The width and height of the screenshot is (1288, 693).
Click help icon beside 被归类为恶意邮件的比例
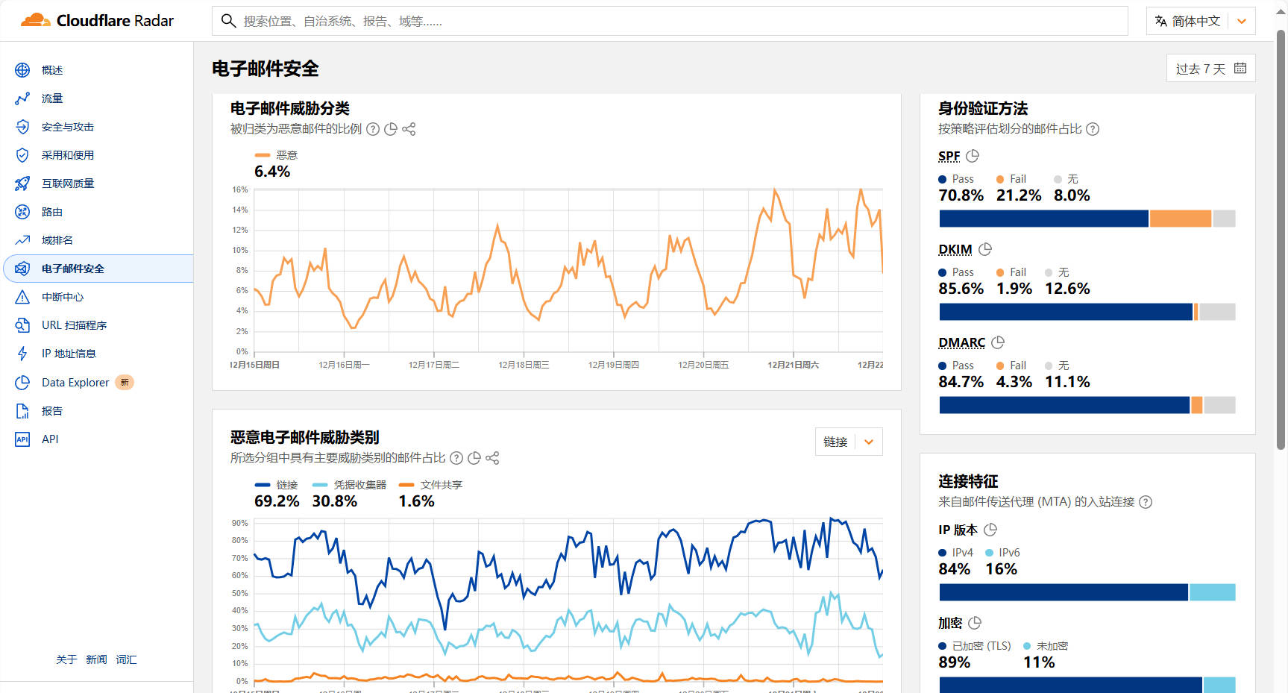point(373,129)
